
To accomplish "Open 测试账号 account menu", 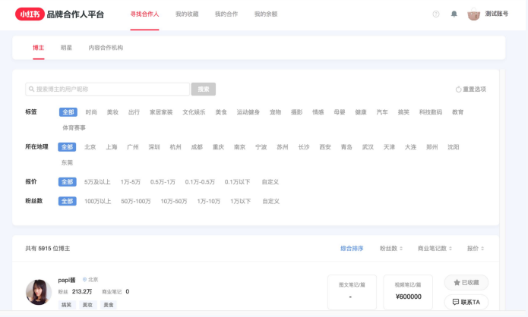I will pyautogui.click(x=496, y=14).
